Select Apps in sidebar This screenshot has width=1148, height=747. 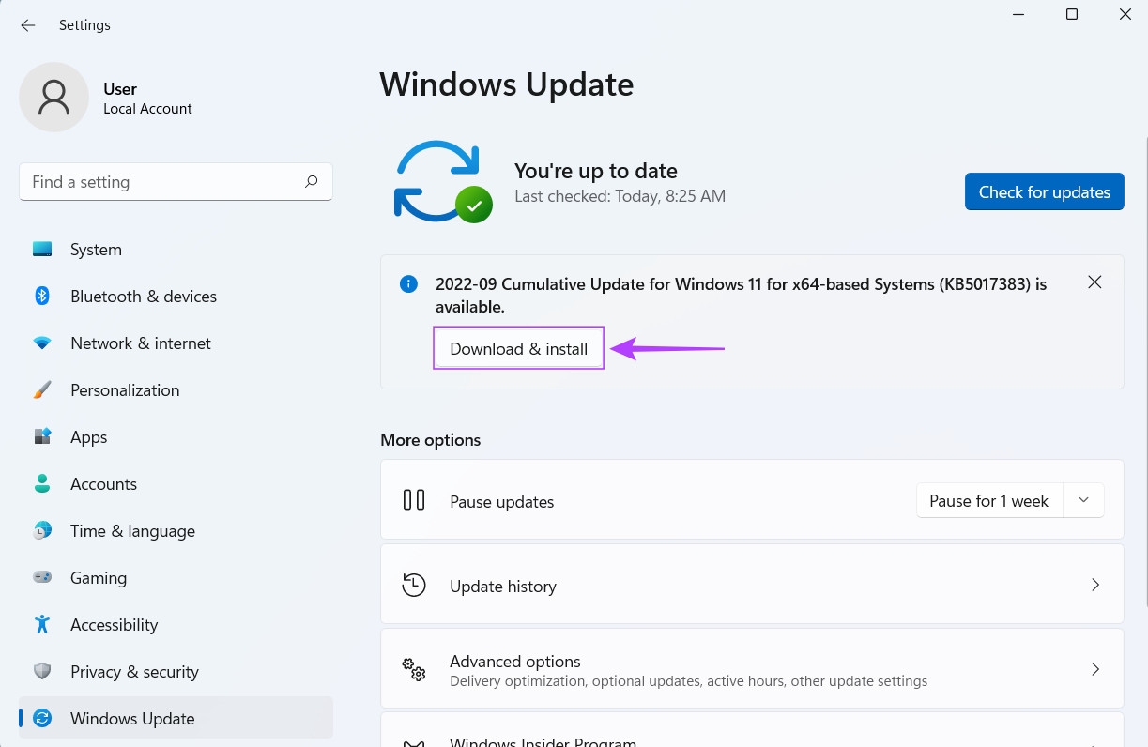click(x=176, y=437)
